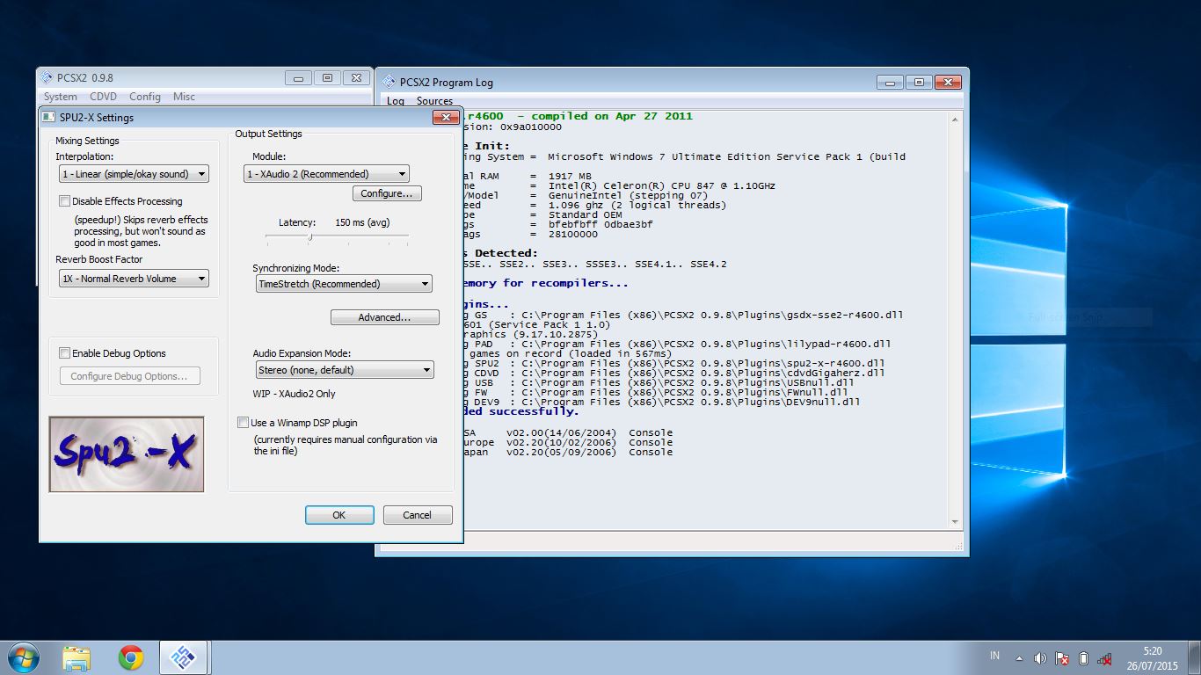Open the Misc menu

[x=184, y=97]
